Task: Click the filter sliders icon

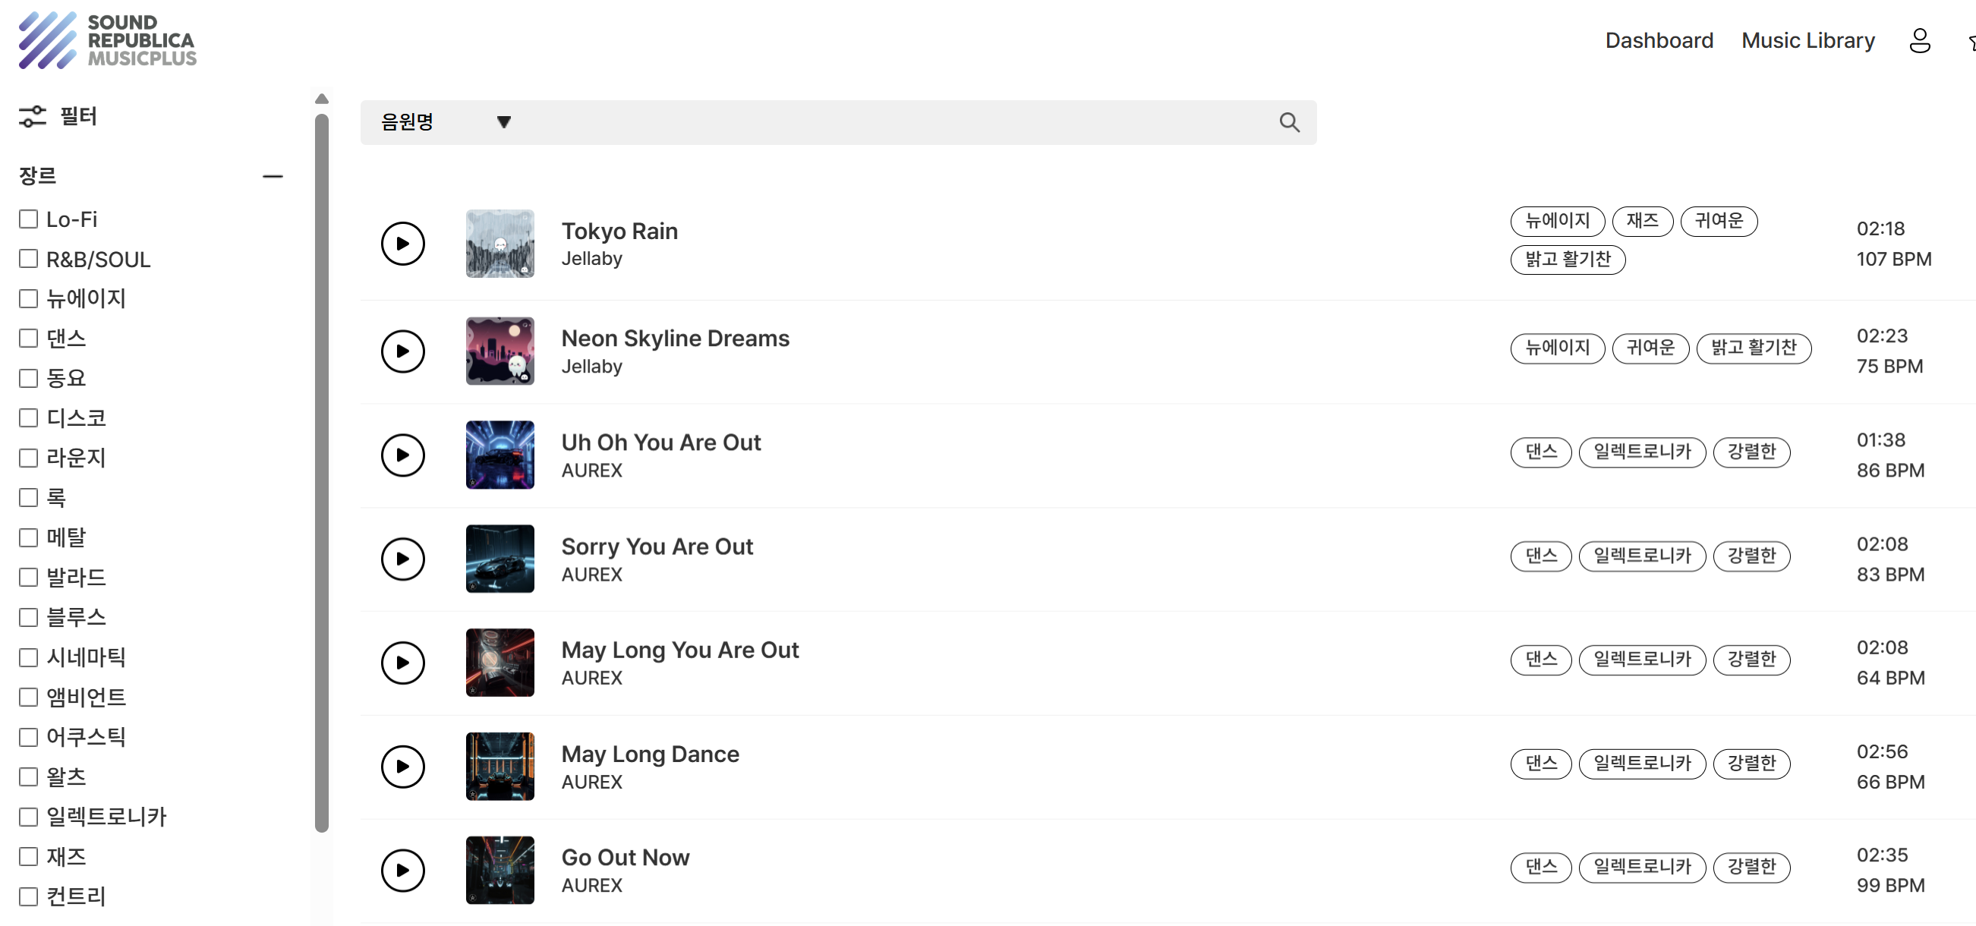Action: click(32, 117)
